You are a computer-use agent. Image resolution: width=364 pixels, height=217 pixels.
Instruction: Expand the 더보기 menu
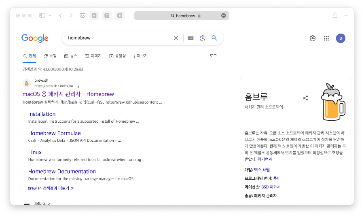(x=140, y=56)
